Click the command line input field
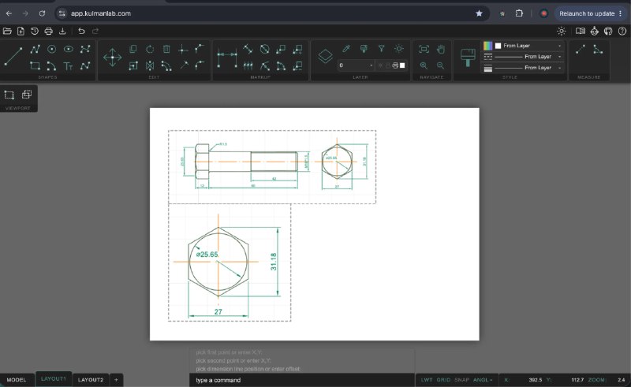 point(302,380)
